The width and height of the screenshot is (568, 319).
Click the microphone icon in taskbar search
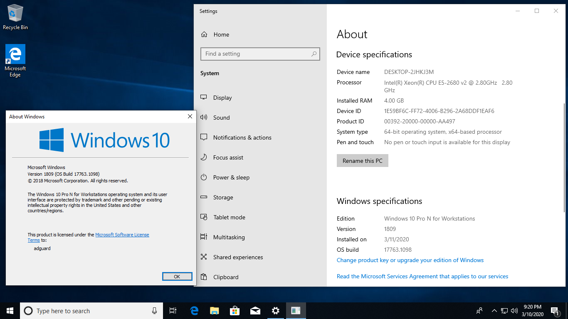pos(154,311)
